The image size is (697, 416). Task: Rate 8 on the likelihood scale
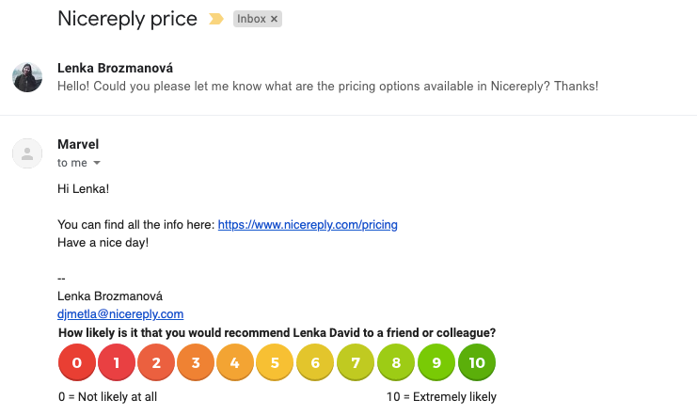pos(396,362)
